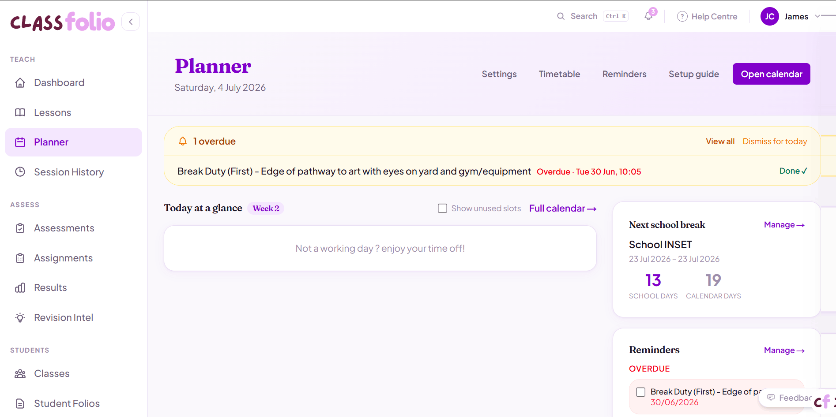Image resolution: width=836 pixels, height=417 pixels.
Task: Manage Reminders in side panel
Action: 784,350
